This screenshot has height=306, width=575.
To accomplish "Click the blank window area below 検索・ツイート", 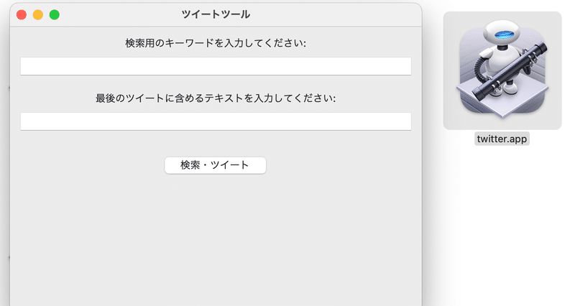I will pos(216,238).
